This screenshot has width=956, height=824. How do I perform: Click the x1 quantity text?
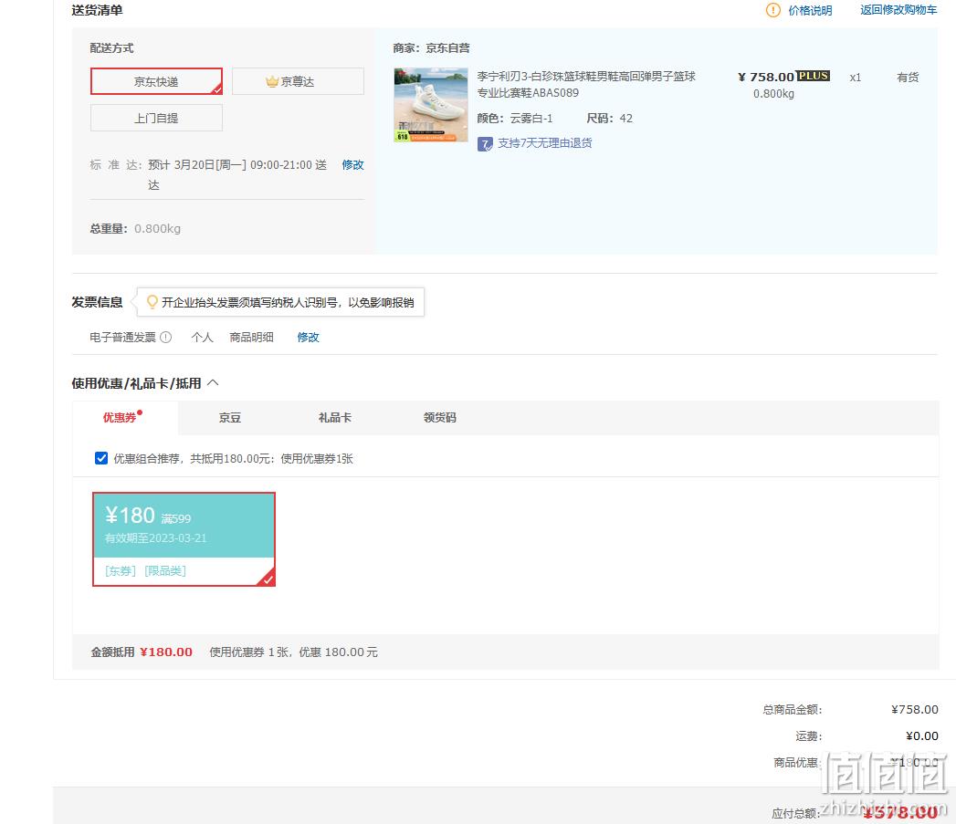[856, 78]
